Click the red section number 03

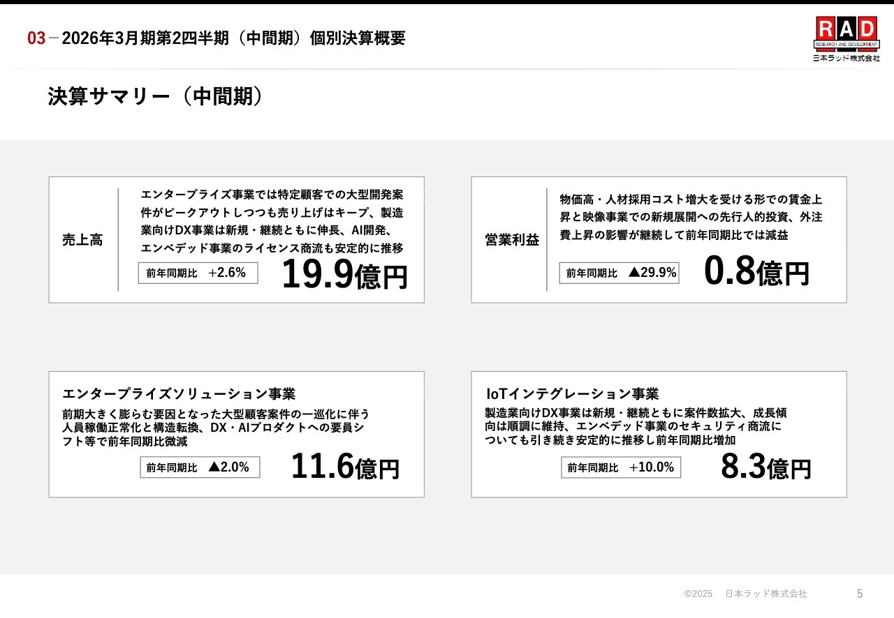(36, 38)
